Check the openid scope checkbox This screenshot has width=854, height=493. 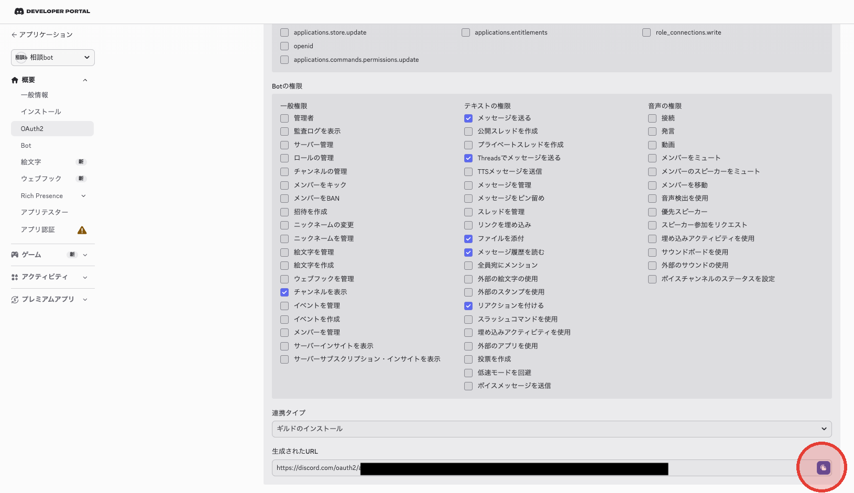pyautogui.click(x=284, y=46)
